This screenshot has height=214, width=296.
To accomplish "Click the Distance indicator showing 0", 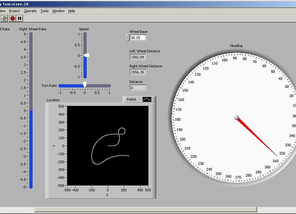I will [138, 88].
